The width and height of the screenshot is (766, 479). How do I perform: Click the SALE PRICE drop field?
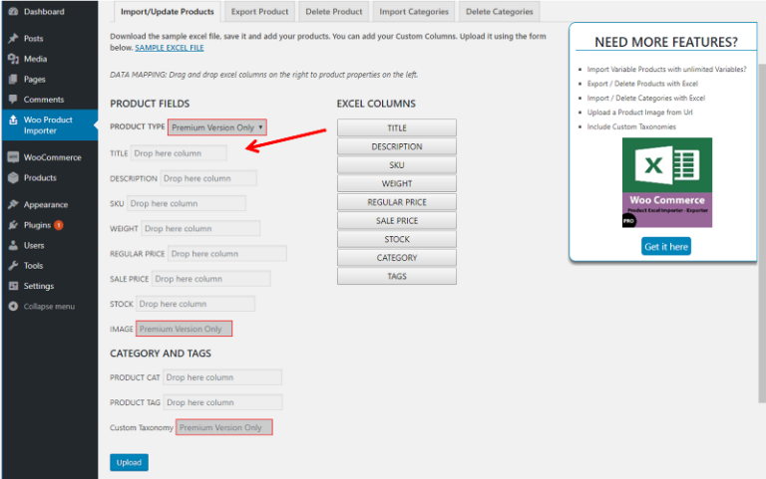coord(210,279)
